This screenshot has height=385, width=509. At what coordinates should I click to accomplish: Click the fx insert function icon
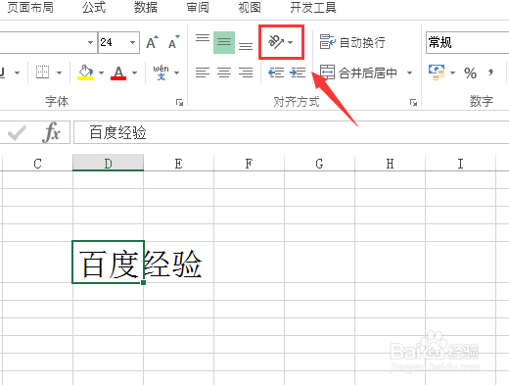[52, 132]
